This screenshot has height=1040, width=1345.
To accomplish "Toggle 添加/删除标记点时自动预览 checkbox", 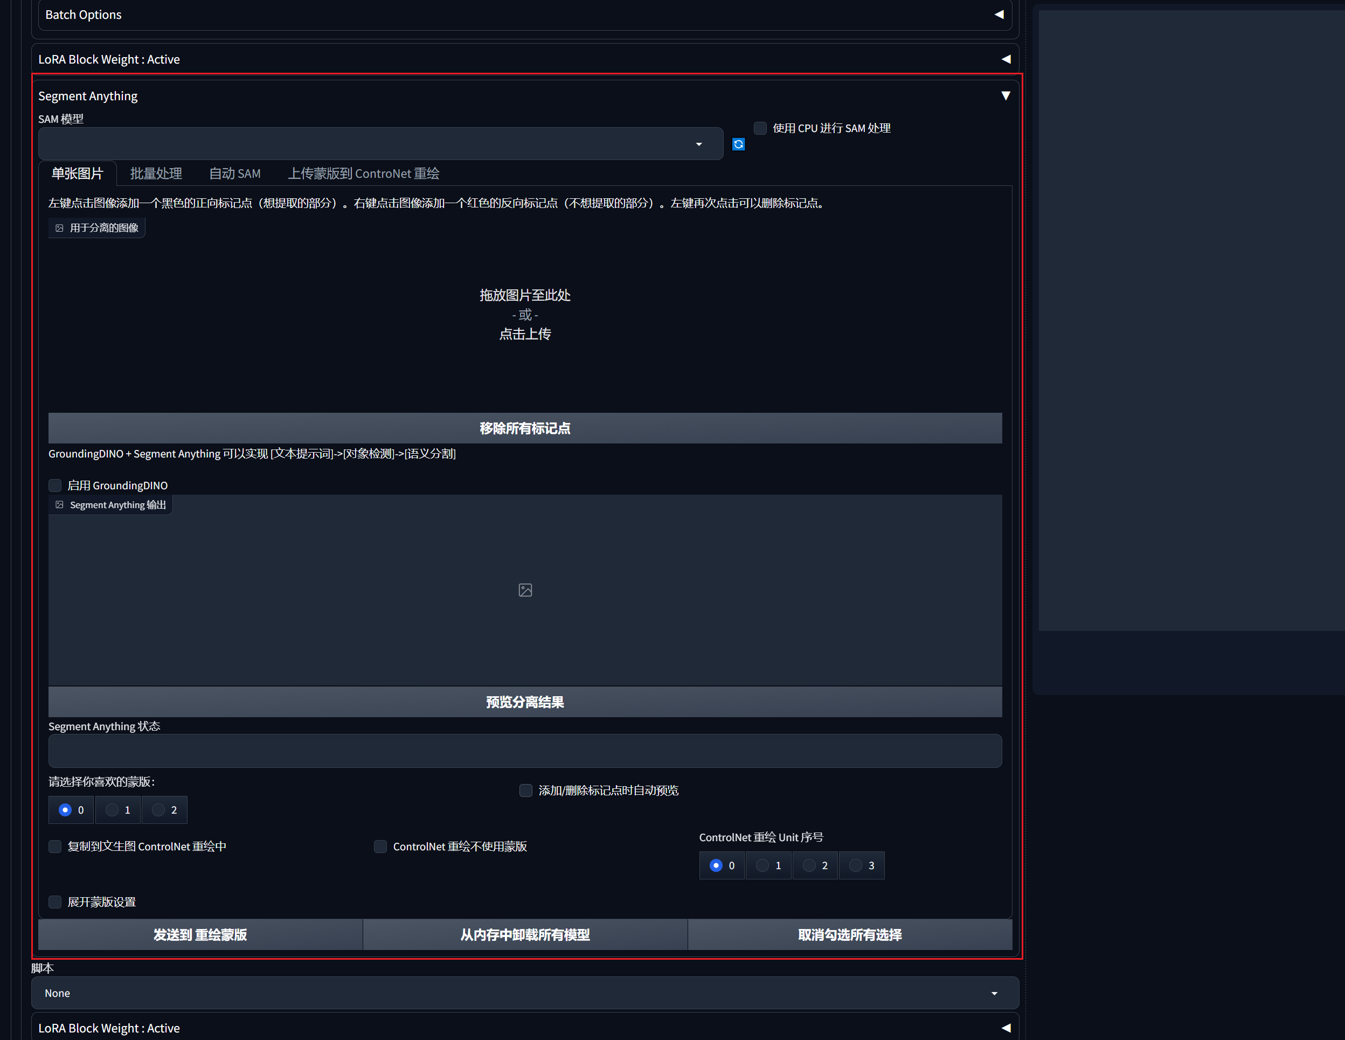I will 526,791.
